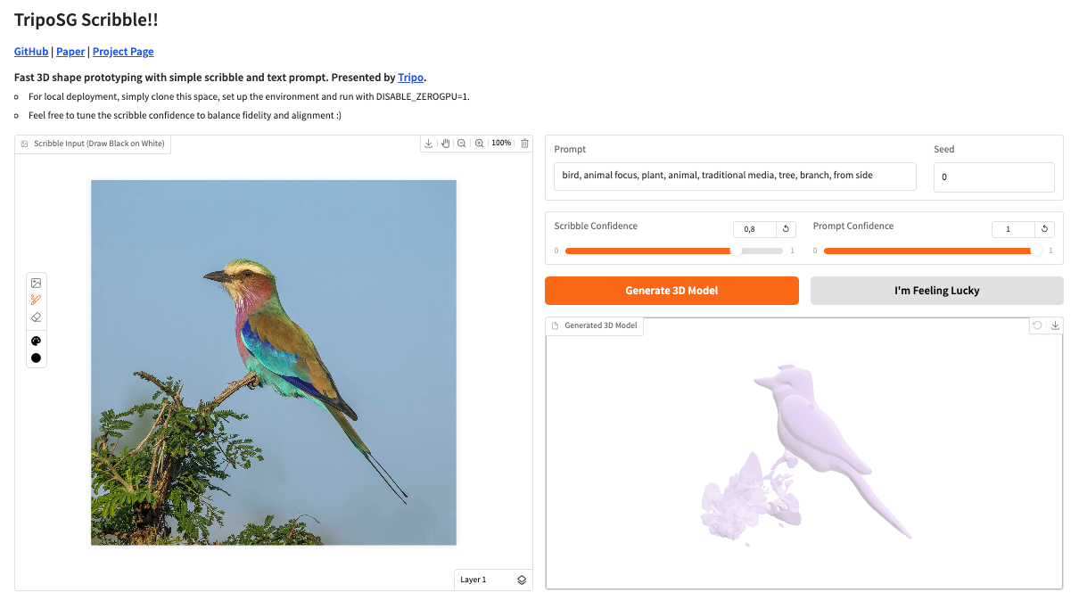Download the generated 3D model
1079x601 pixels.
click(1056, 325)
